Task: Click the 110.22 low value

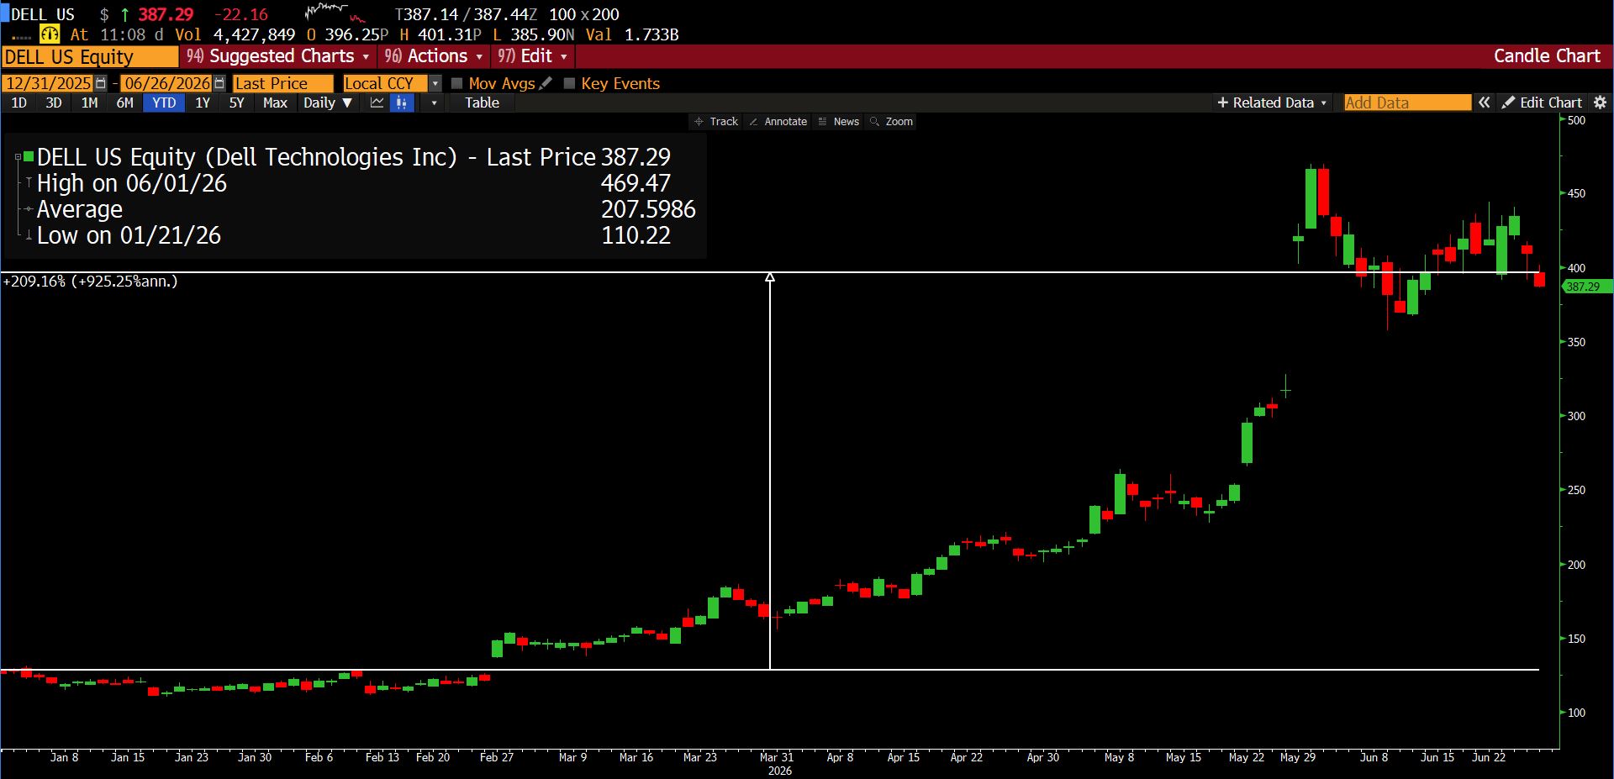Action: [x=636, y=235]
